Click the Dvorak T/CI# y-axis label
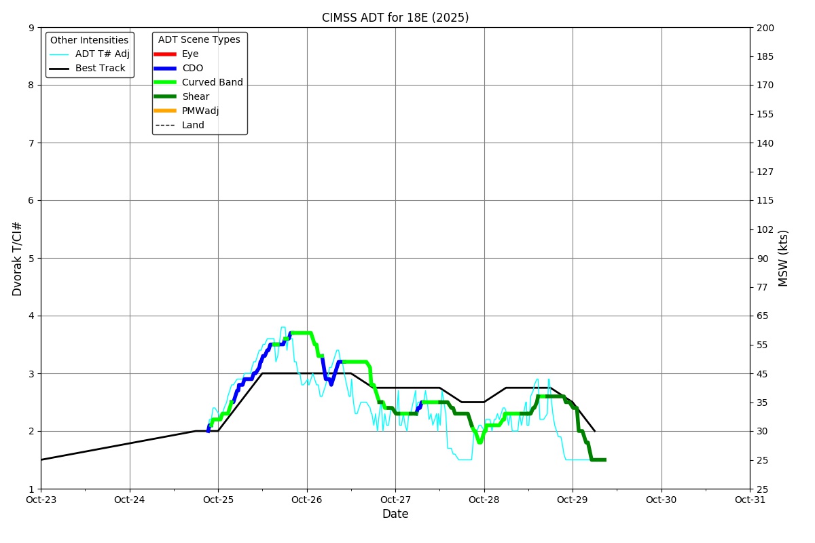 pyautogui.click(x=18, y=259)
